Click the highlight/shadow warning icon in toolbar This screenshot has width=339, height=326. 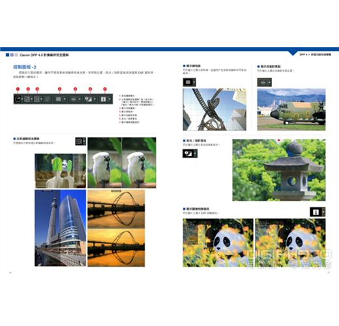(88, 99)
